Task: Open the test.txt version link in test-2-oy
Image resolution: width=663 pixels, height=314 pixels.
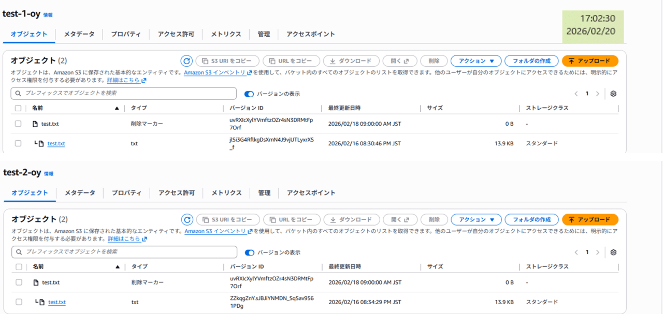Action: [57, 302]
